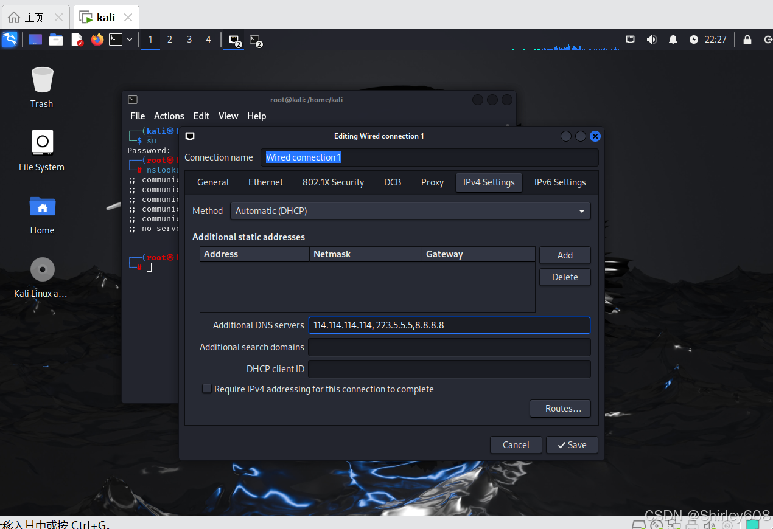Click the connection editor window title icon
The image size is (773, 529).
tap(190, 136)
